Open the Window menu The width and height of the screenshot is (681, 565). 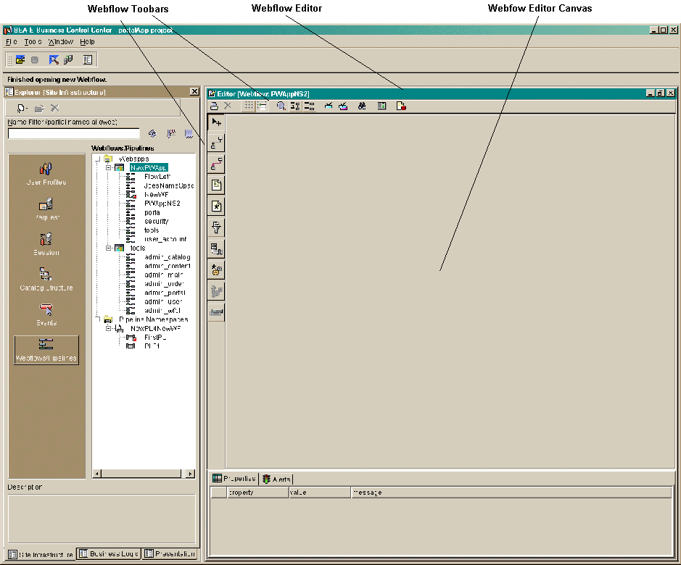(x=60, y=42)
